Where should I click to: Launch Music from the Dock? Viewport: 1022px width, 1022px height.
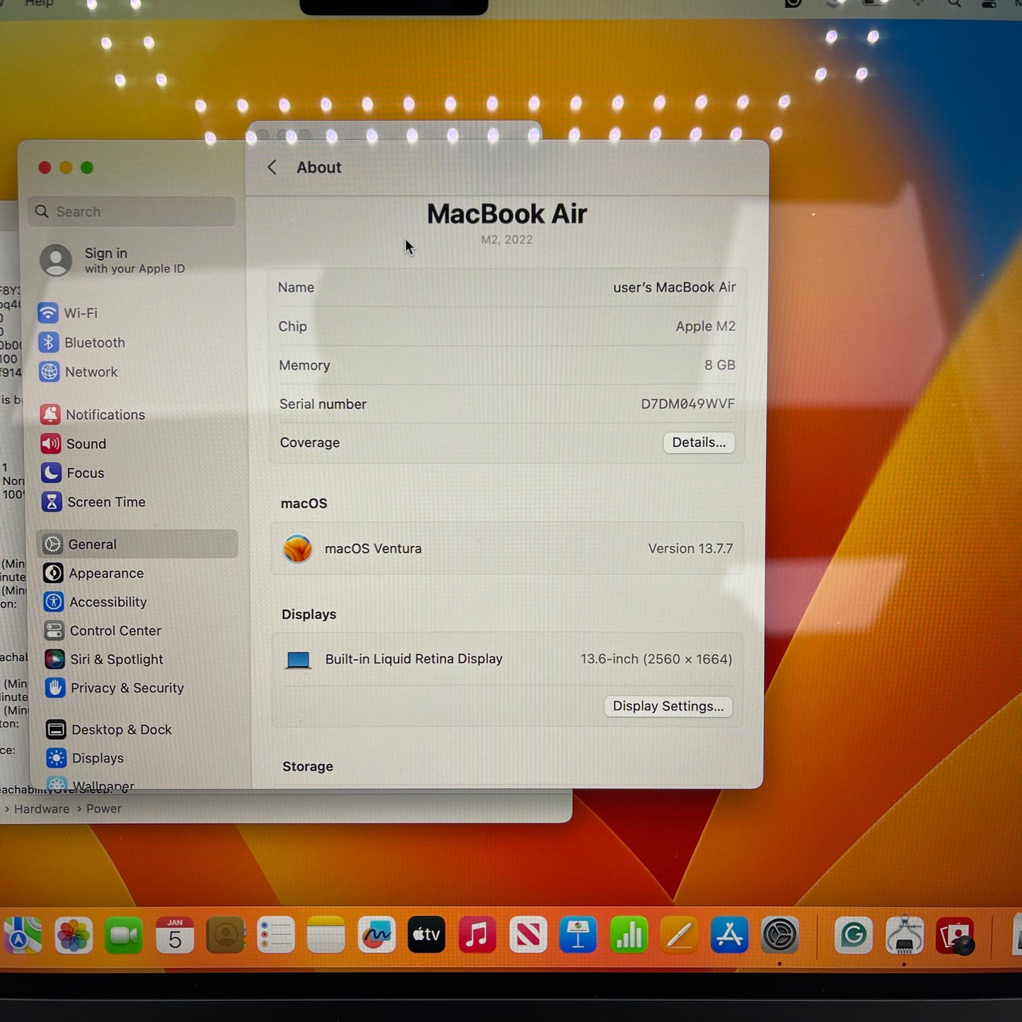478,935
